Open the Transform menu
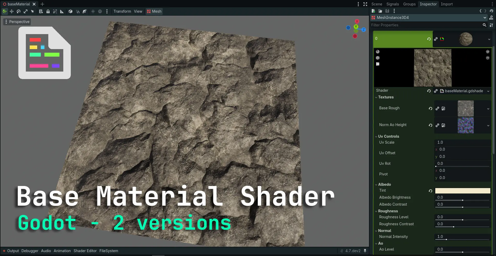 point(122,11)
